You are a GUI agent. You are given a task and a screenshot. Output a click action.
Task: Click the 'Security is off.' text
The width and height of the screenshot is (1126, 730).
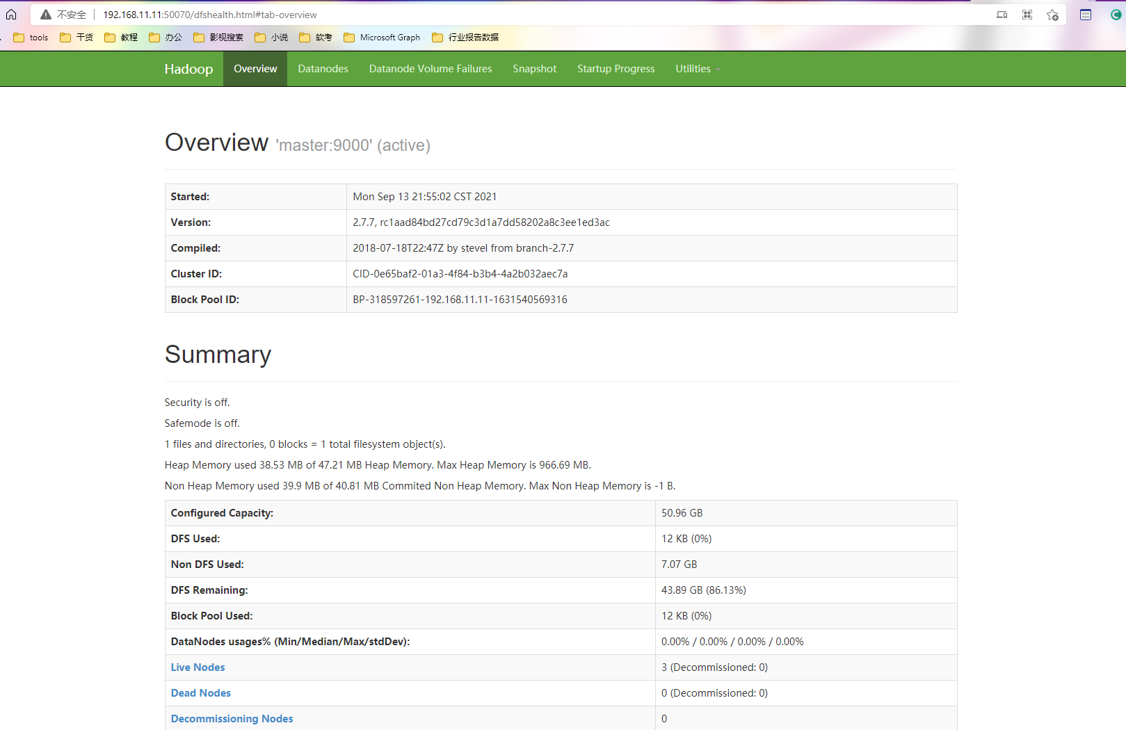pos(197,403)
